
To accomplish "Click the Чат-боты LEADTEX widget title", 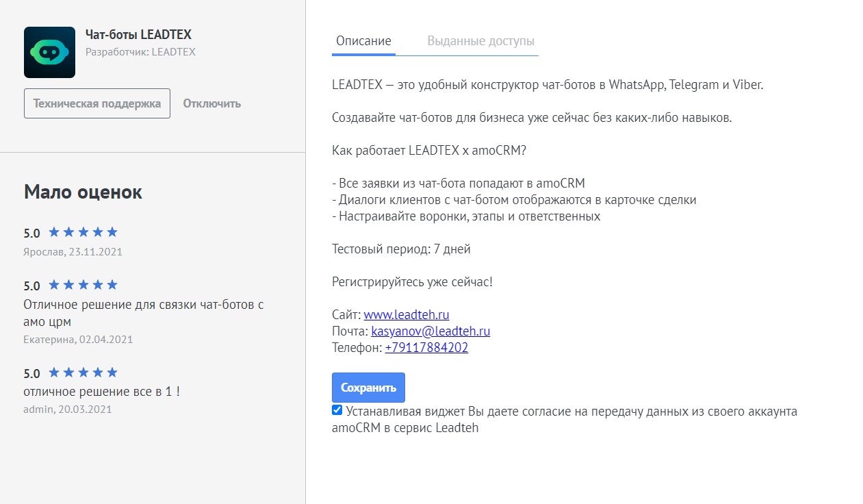I will (138, 34).
